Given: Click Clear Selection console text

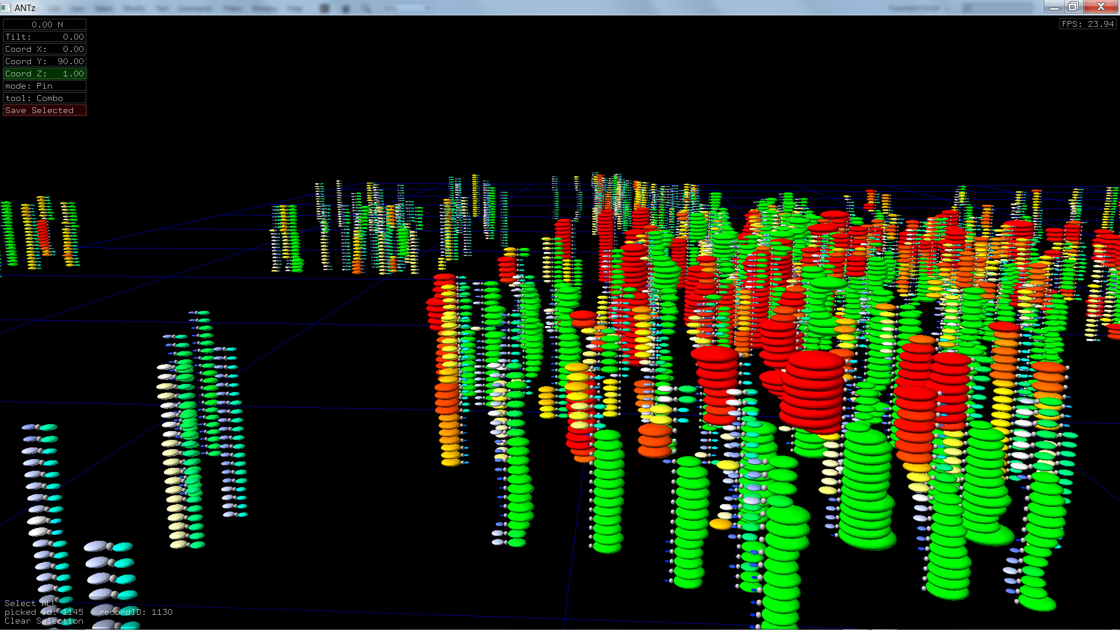Looking at the screenshot, I should pos(44,621).
